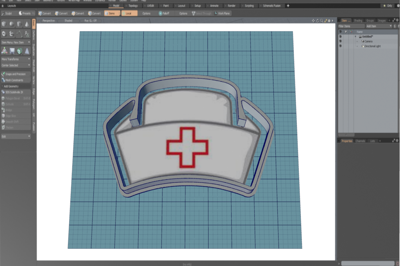The width and height of the screenshot is (400, 266).
Task: Click the viewport rotate icon
Action: tap(318, 20)
